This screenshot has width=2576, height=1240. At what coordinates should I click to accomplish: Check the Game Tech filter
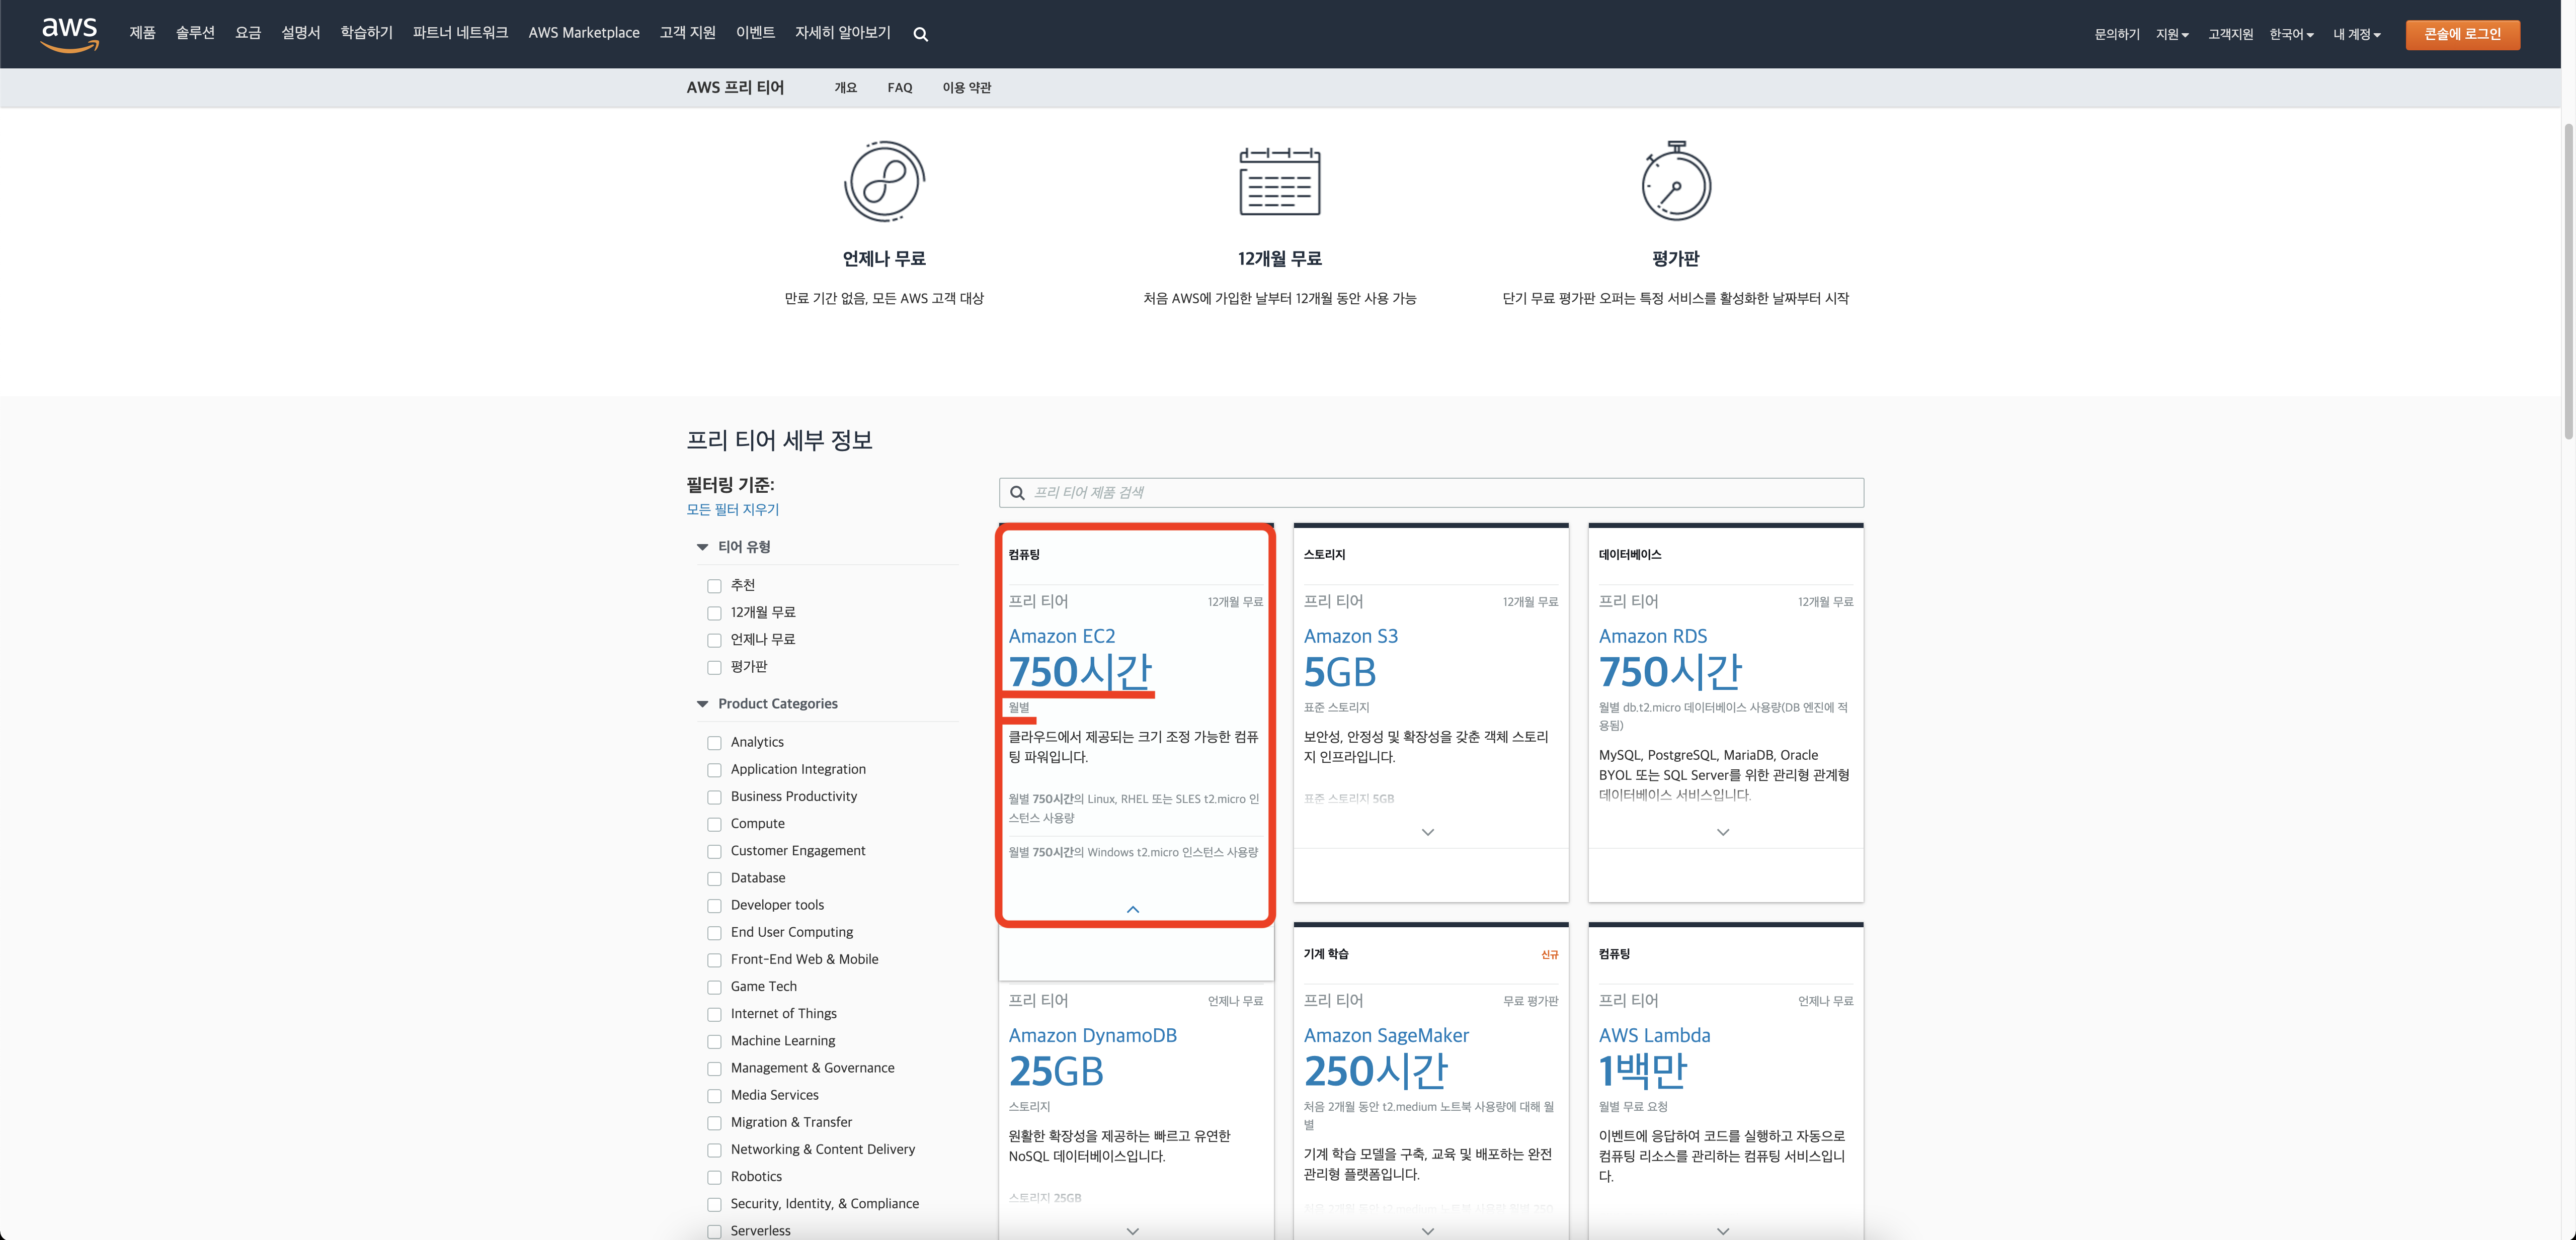(714, 987)
